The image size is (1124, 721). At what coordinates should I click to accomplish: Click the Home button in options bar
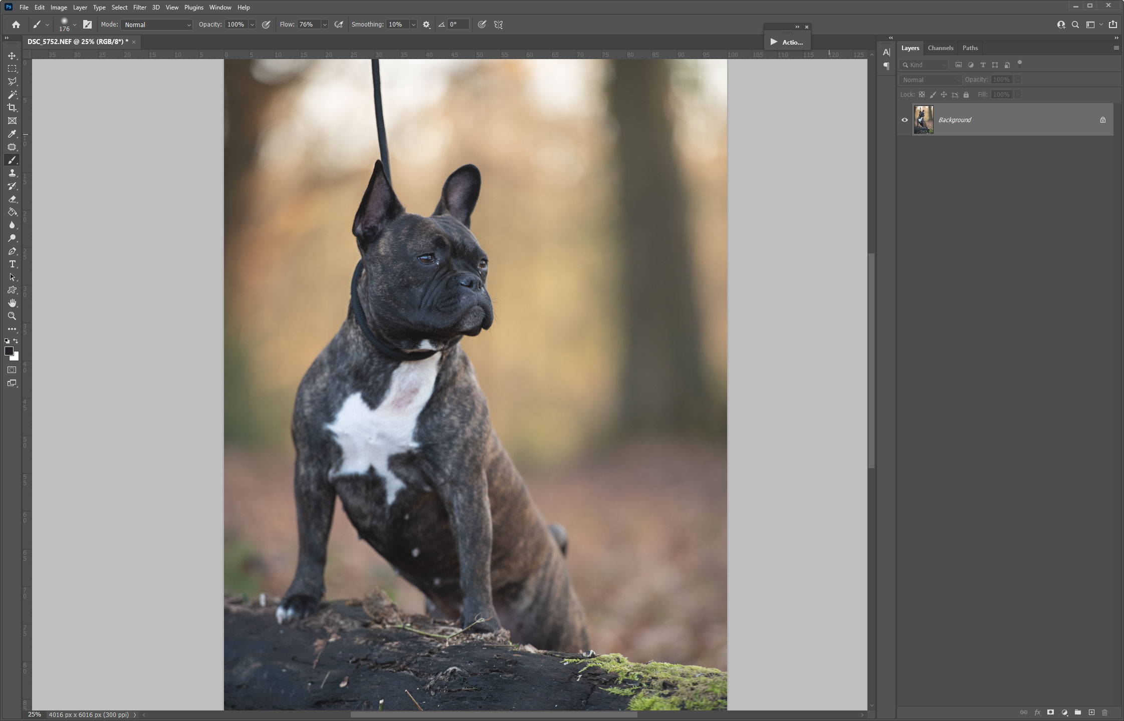16,24
